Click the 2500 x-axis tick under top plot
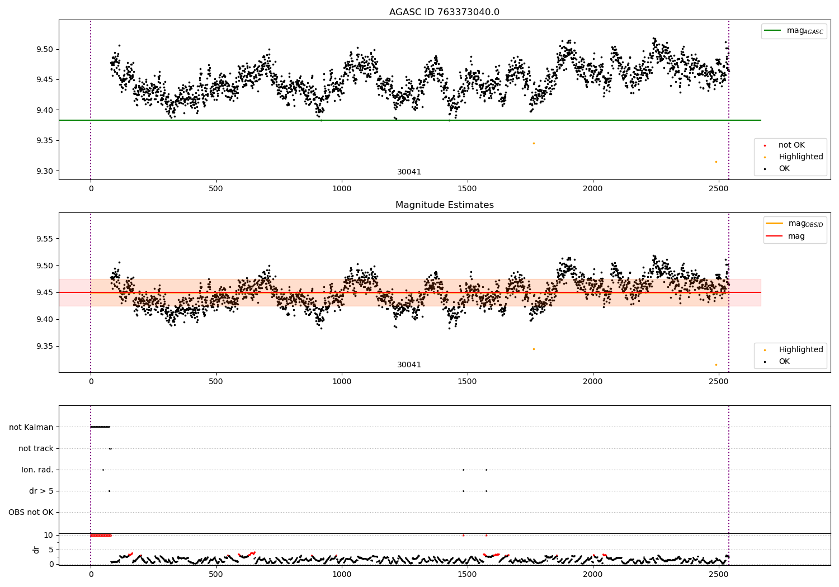 pyautogui.click(x=718, y=189)
